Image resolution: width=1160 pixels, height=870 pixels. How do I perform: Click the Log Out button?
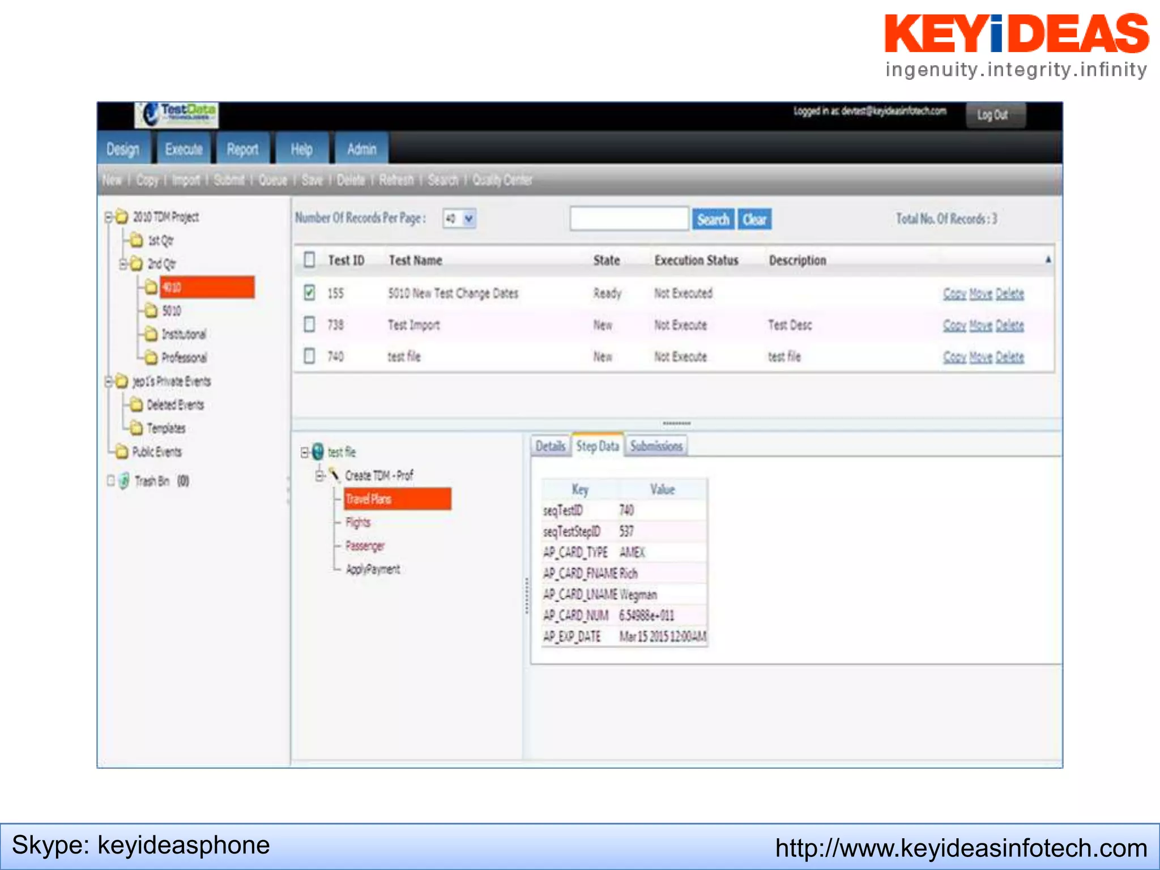[995, 115]
